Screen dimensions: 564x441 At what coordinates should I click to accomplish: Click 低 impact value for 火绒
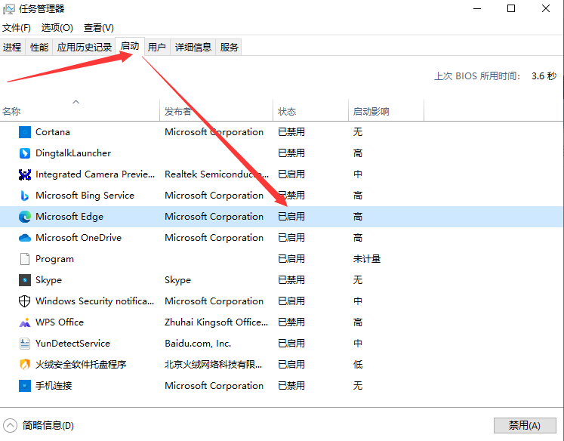click(x=358, y=365)
